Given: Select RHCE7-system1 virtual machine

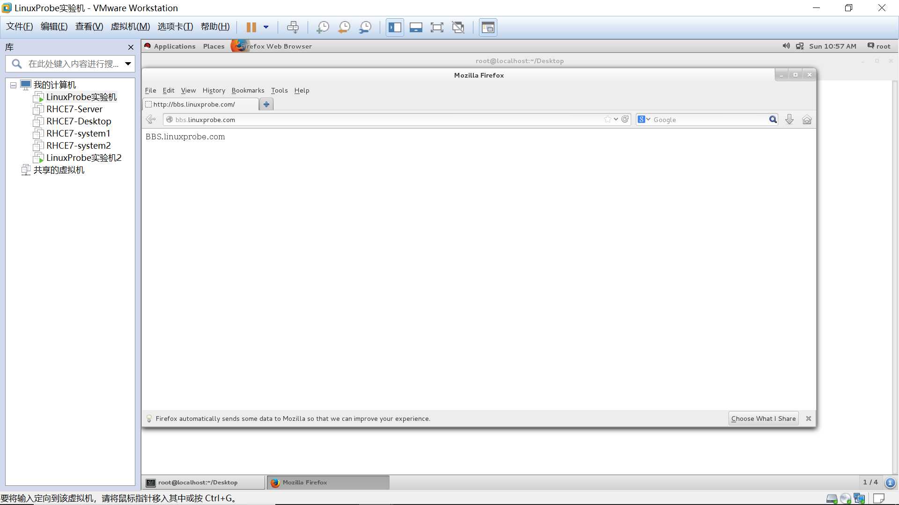Looking at the screenshot, I should [x=78, y=133].
